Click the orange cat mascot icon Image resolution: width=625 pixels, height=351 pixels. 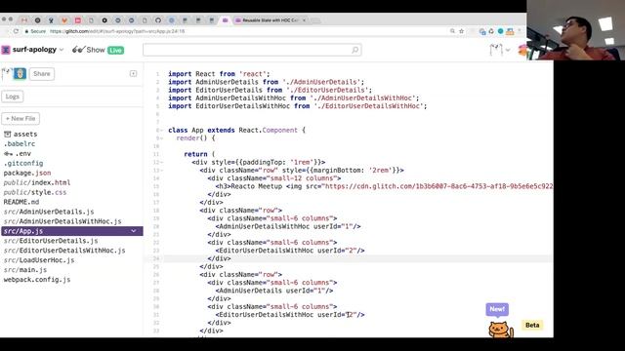(501, 330)
